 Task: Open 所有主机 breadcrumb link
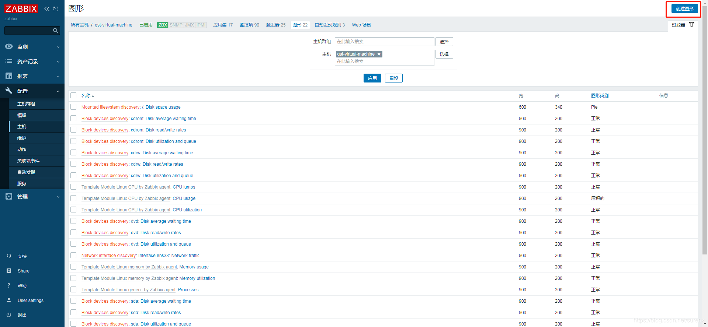click(80, 25)
